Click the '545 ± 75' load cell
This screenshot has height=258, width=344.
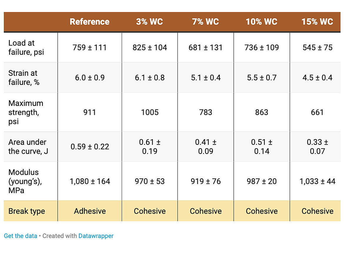pos(317,47)
